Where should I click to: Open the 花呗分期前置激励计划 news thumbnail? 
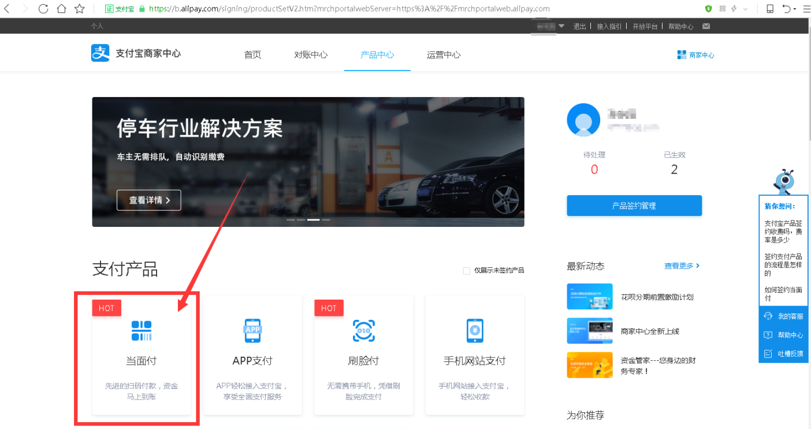[x=590, y=297]
